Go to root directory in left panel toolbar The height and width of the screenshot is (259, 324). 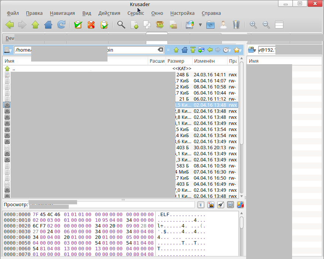pos(193,50)
